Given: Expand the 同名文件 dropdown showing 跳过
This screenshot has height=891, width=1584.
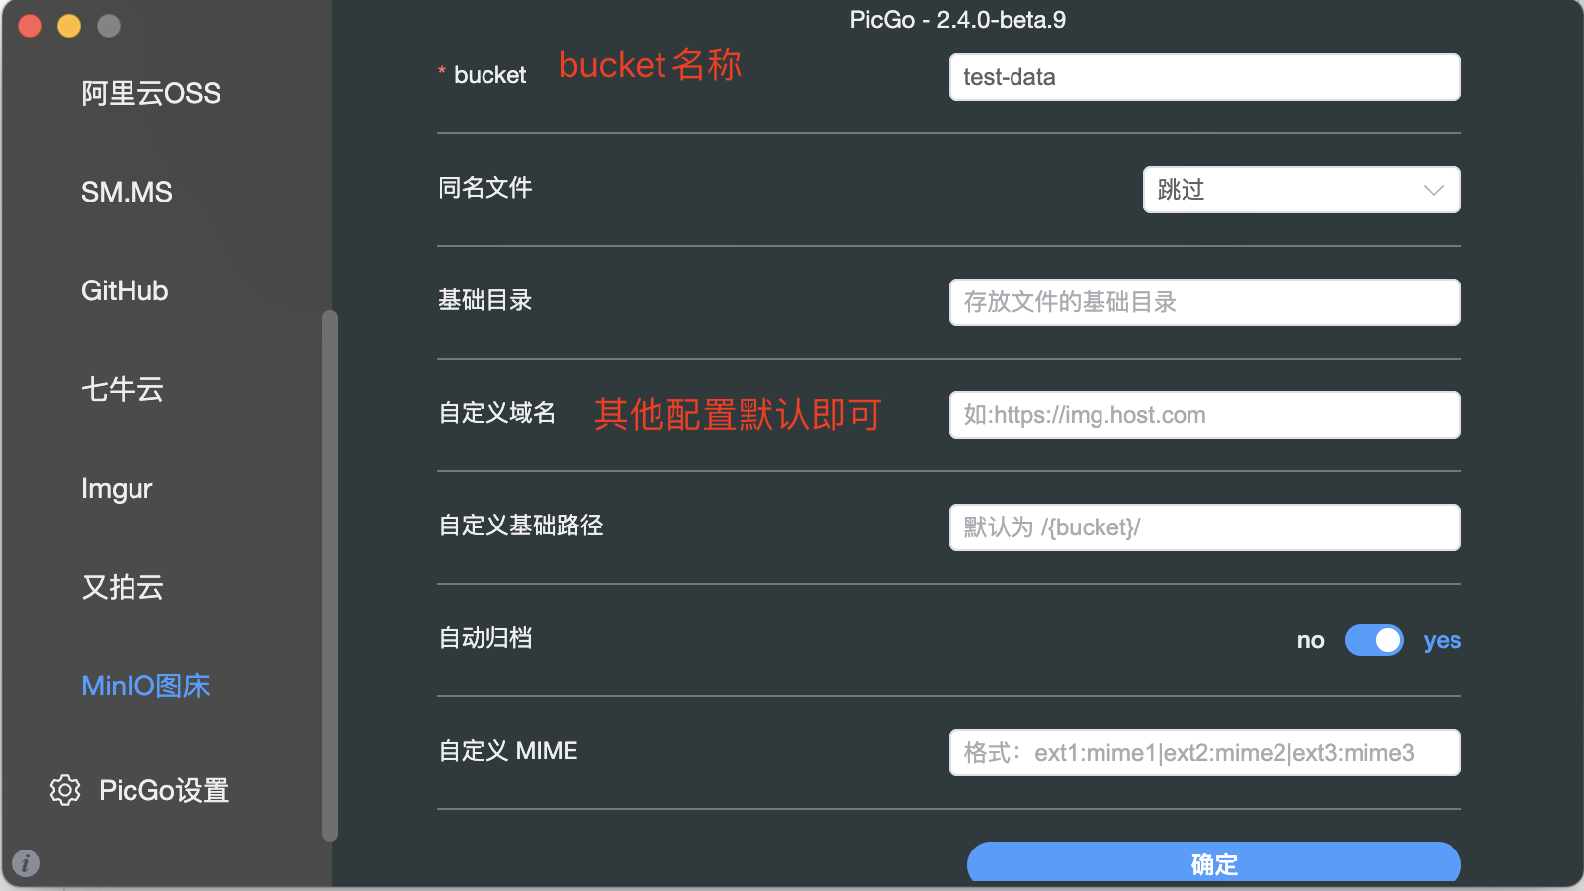Looking at the screenshot, I should tap(1301, 190).
